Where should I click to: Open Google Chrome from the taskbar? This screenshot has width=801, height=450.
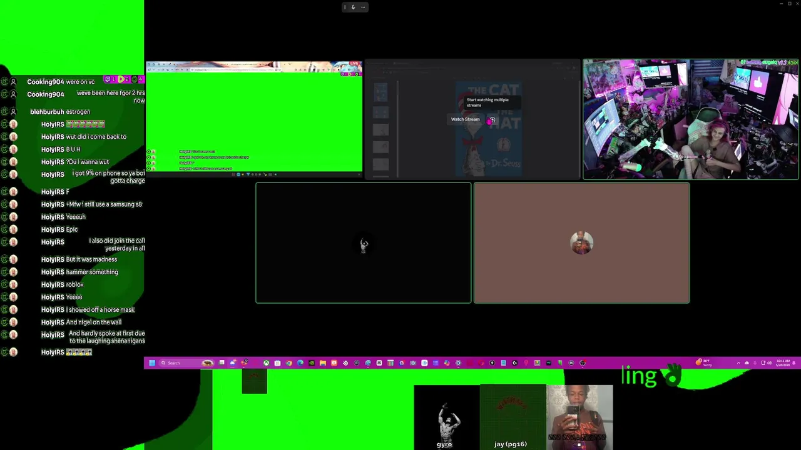coord(289,363)
